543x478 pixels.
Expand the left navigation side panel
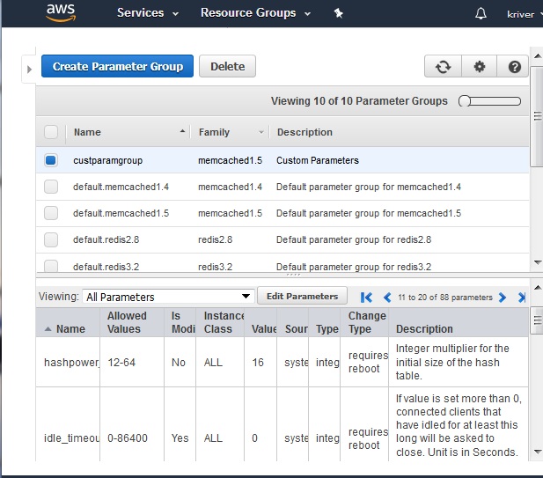[x=29, y=69]
